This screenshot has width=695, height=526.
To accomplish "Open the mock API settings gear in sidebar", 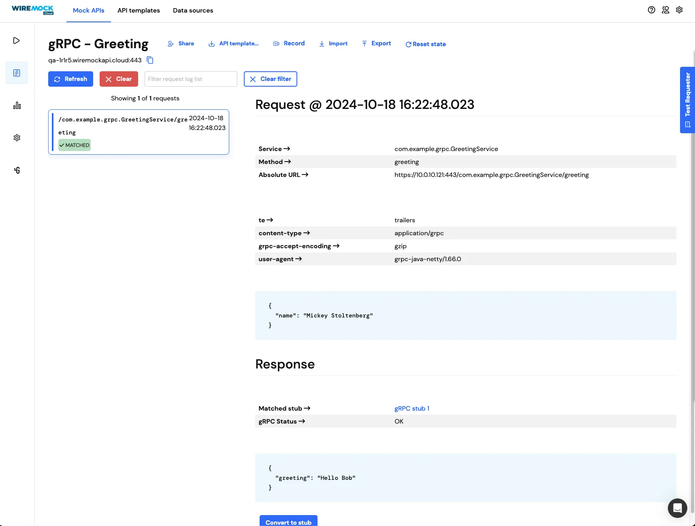I will point(17,138).
